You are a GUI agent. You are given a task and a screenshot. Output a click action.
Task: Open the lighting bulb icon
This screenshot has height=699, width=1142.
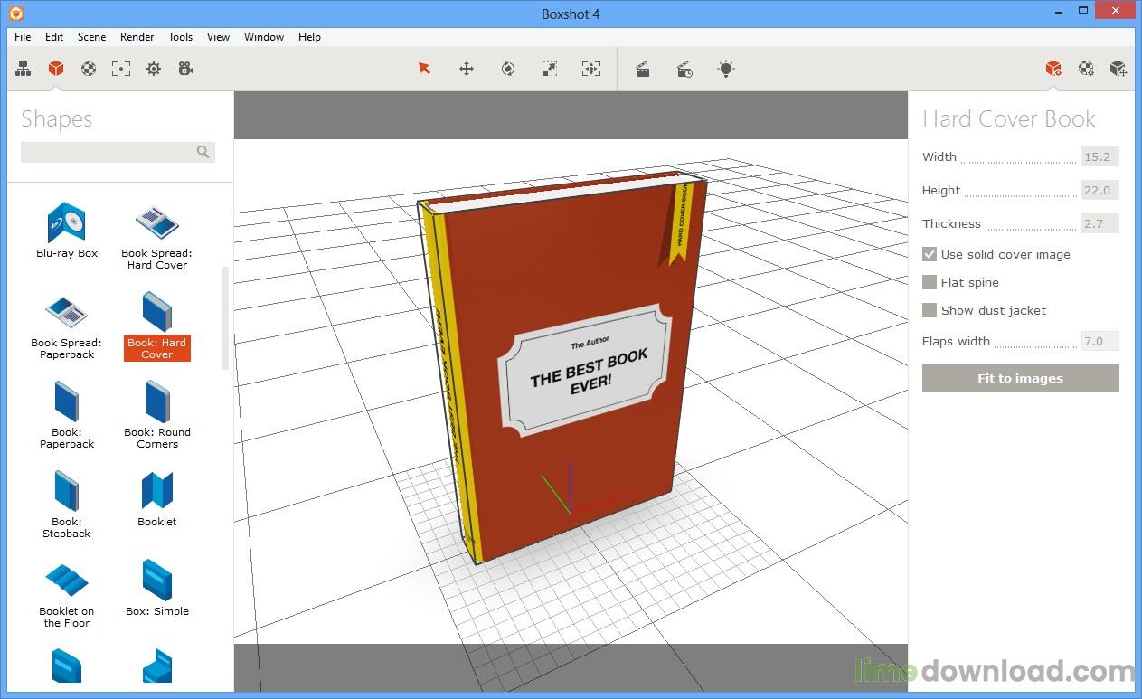tap(726, 69)
